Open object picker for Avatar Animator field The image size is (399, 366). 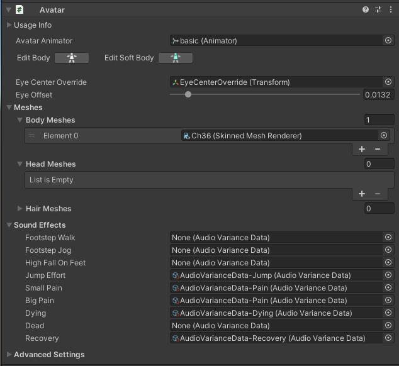tap(388, 41)
